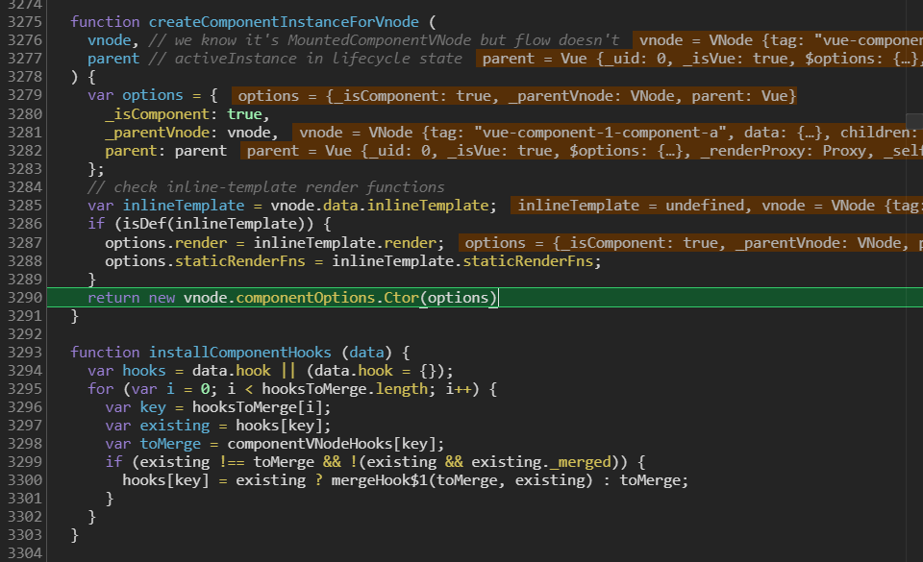Click the vnode inline value hint on line 3281
This screenshot has height=562, width=923.
[608, 133]
